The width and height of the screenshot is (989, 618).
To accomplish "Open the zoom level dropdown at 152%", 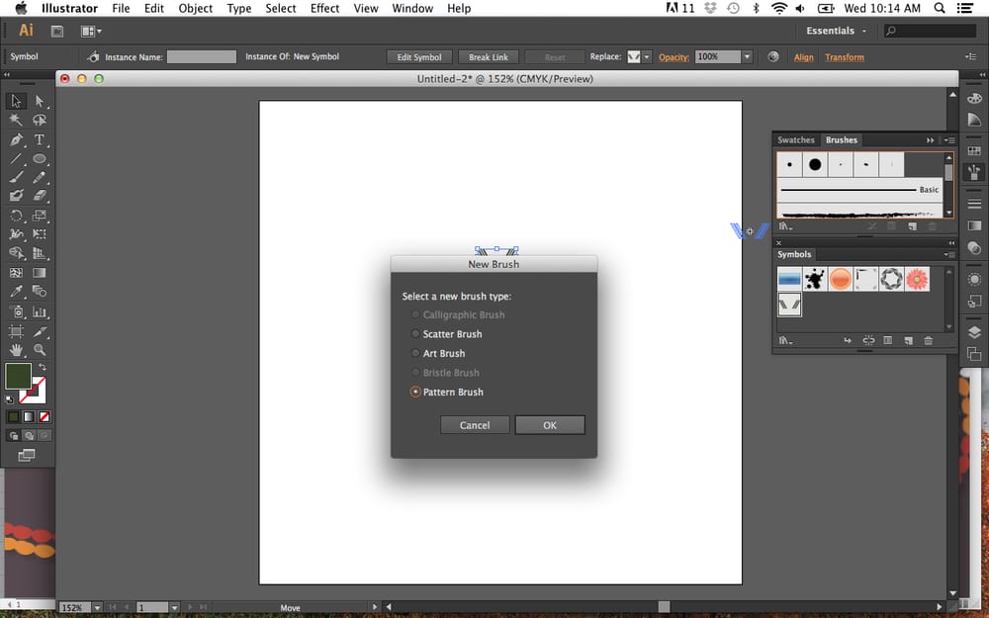I will click(x=97, y=607).
